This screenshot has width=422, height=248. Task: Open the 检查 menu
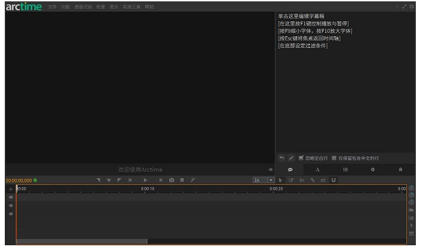point(101,7)
